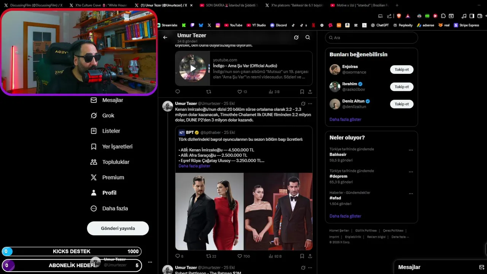487x274 pixels.
Task: Expand quoted BPT post with Daha fazla göster
Action: coord(194,166)
